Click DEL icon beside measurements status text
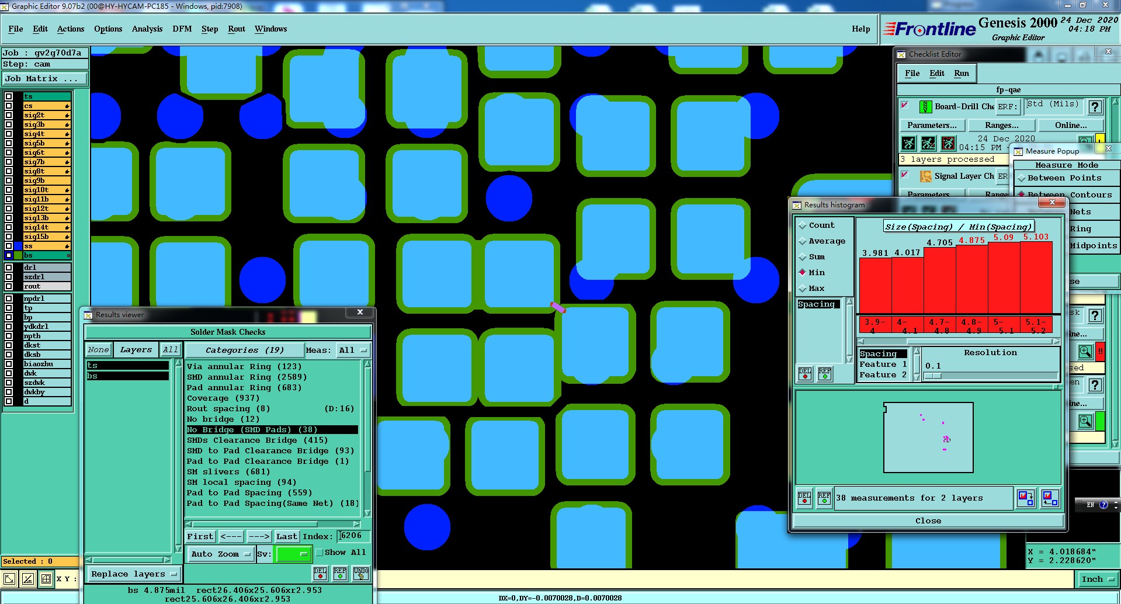 (804, 498)
